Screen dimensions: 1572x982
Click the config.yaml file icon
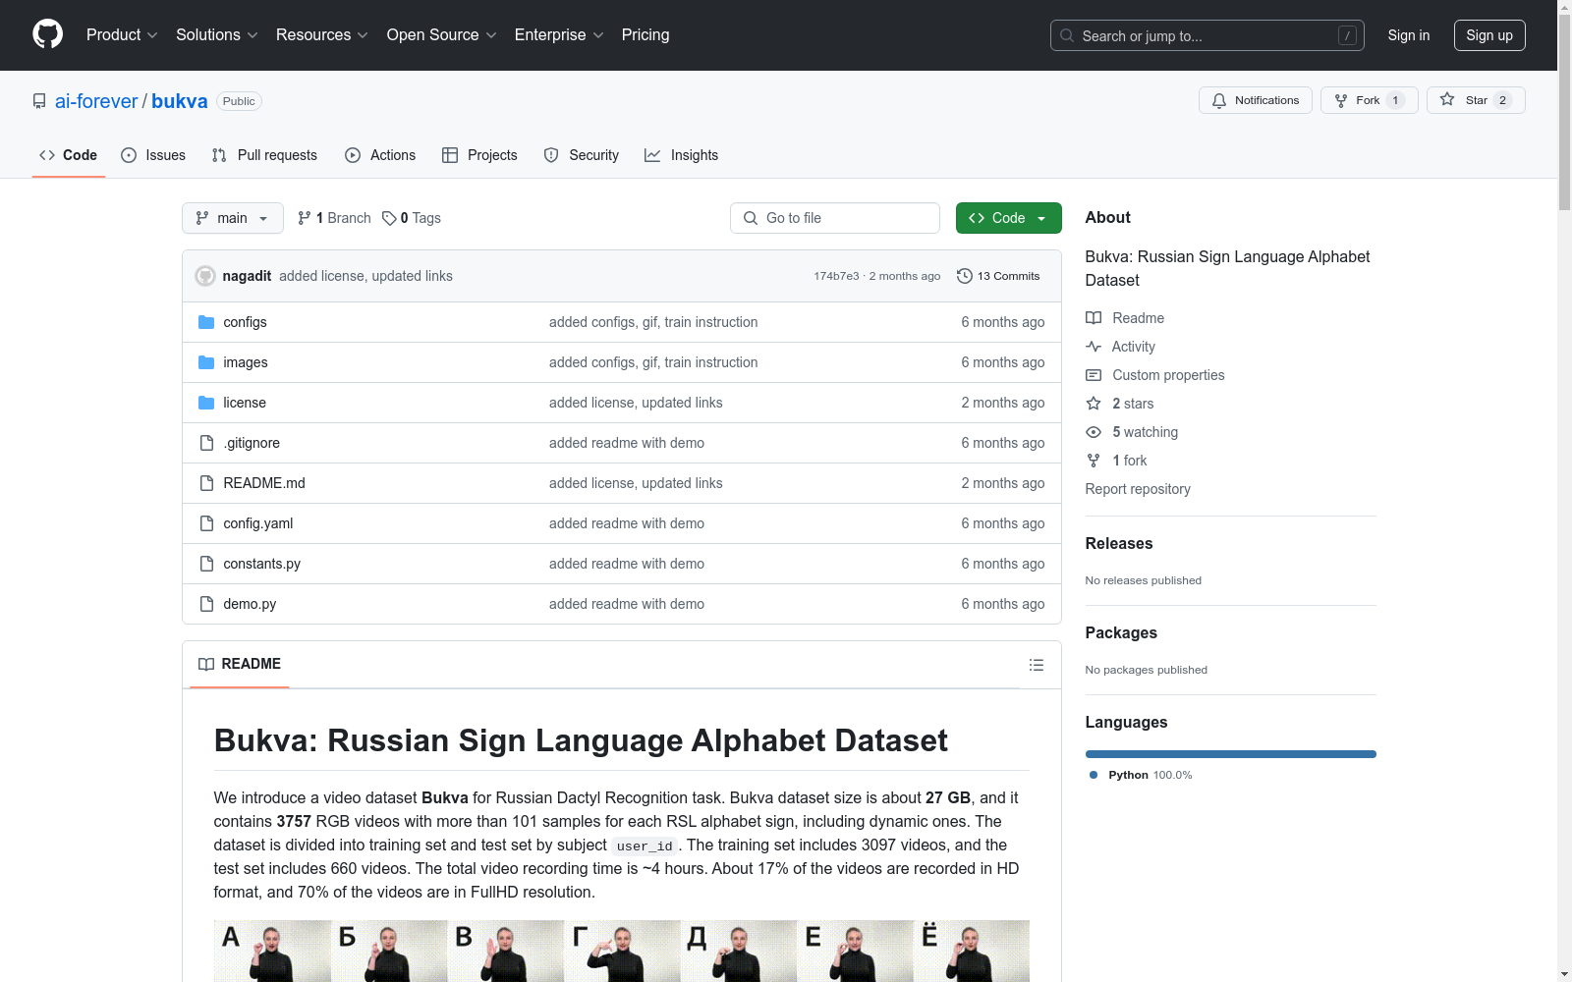(x=206, y=523)
